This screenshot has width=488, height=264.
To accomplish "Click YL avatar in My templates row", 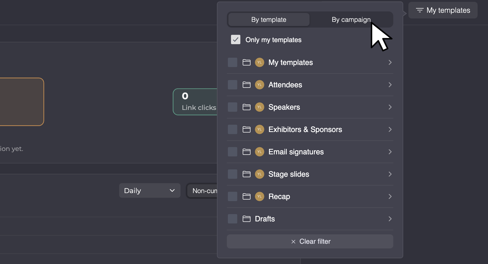I will click(260, 62).
